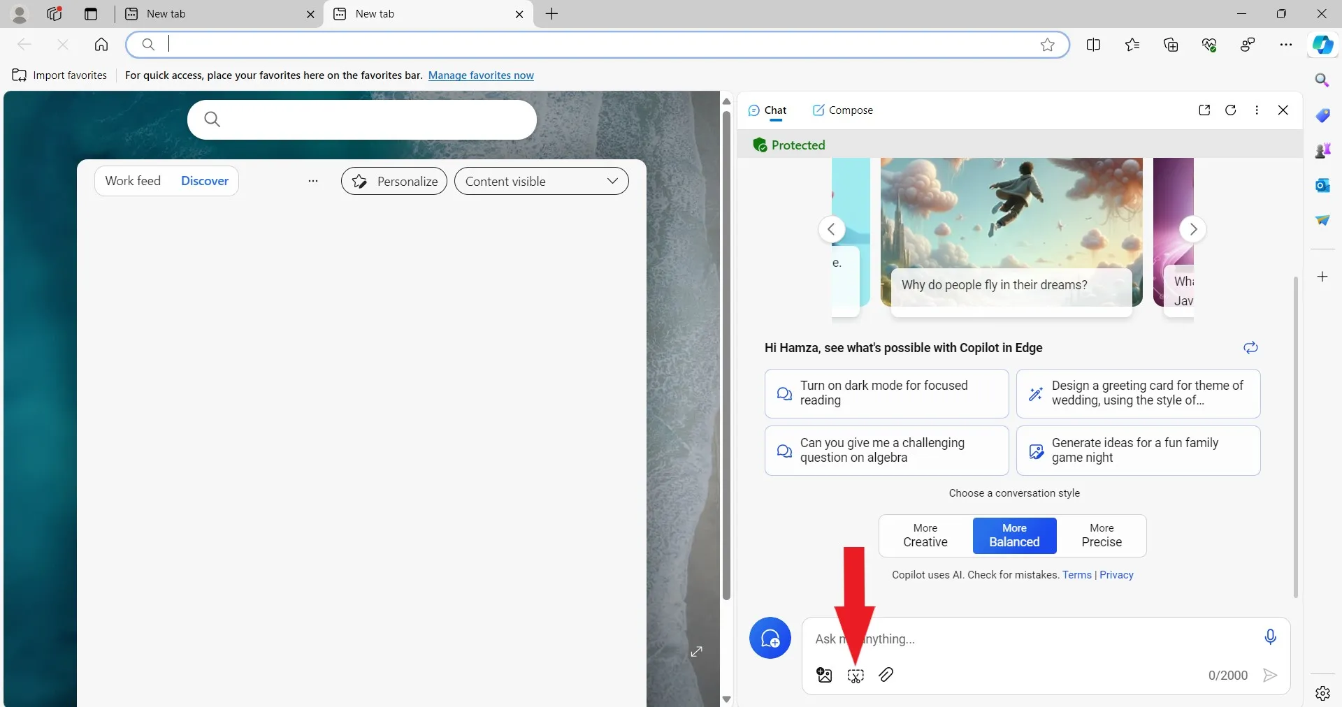1342x707 pixels.
Task: Open Copilot chat in a new window
Action: 1204,110
